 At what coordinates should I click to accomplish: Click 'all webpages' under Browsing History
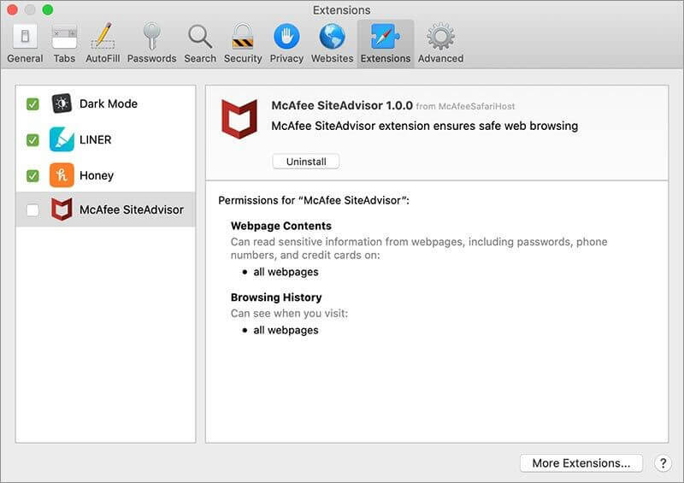click(286, 330)
